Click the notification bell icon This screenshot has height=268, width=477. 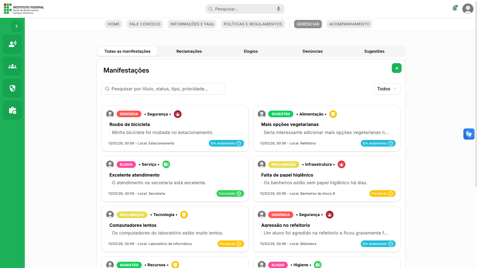[x=455, y=8]
